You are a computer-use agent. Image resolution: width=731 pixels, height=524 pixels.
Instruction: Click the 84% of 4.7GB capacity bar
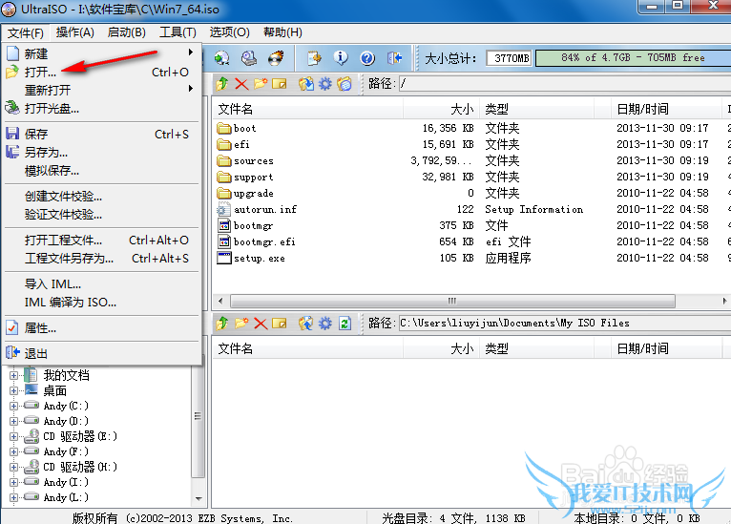(x=633, y=58)
